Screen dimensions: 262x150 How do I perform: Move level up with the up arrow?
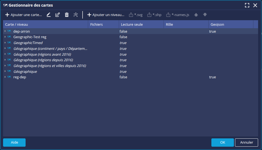tap(196, 15)
